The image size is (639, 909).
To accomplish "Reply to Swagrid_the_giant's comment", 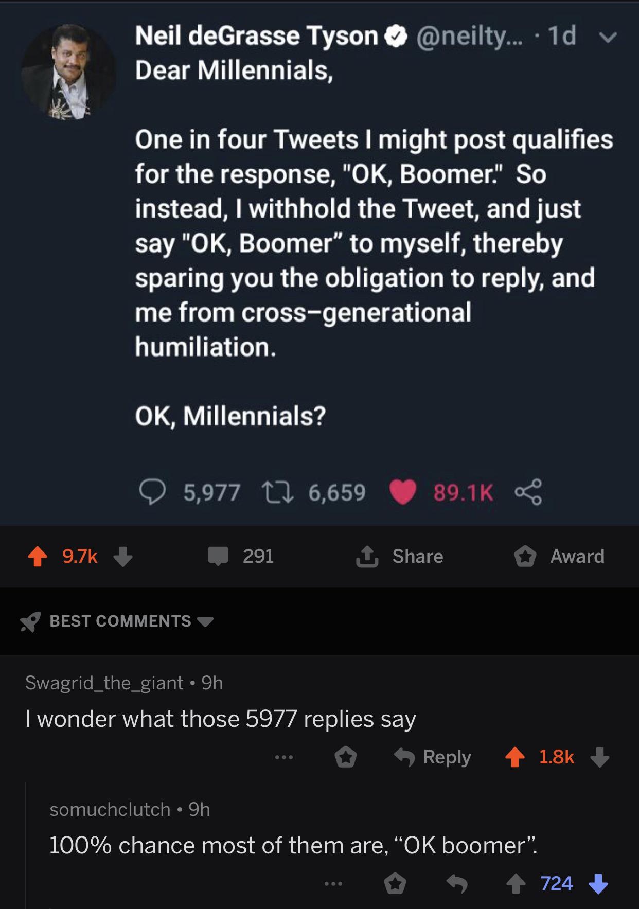I will click(447, 756).
